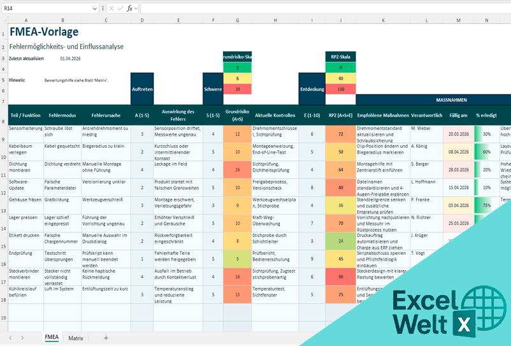Click inside the formula bar input
511x346 pixels.
325,8
